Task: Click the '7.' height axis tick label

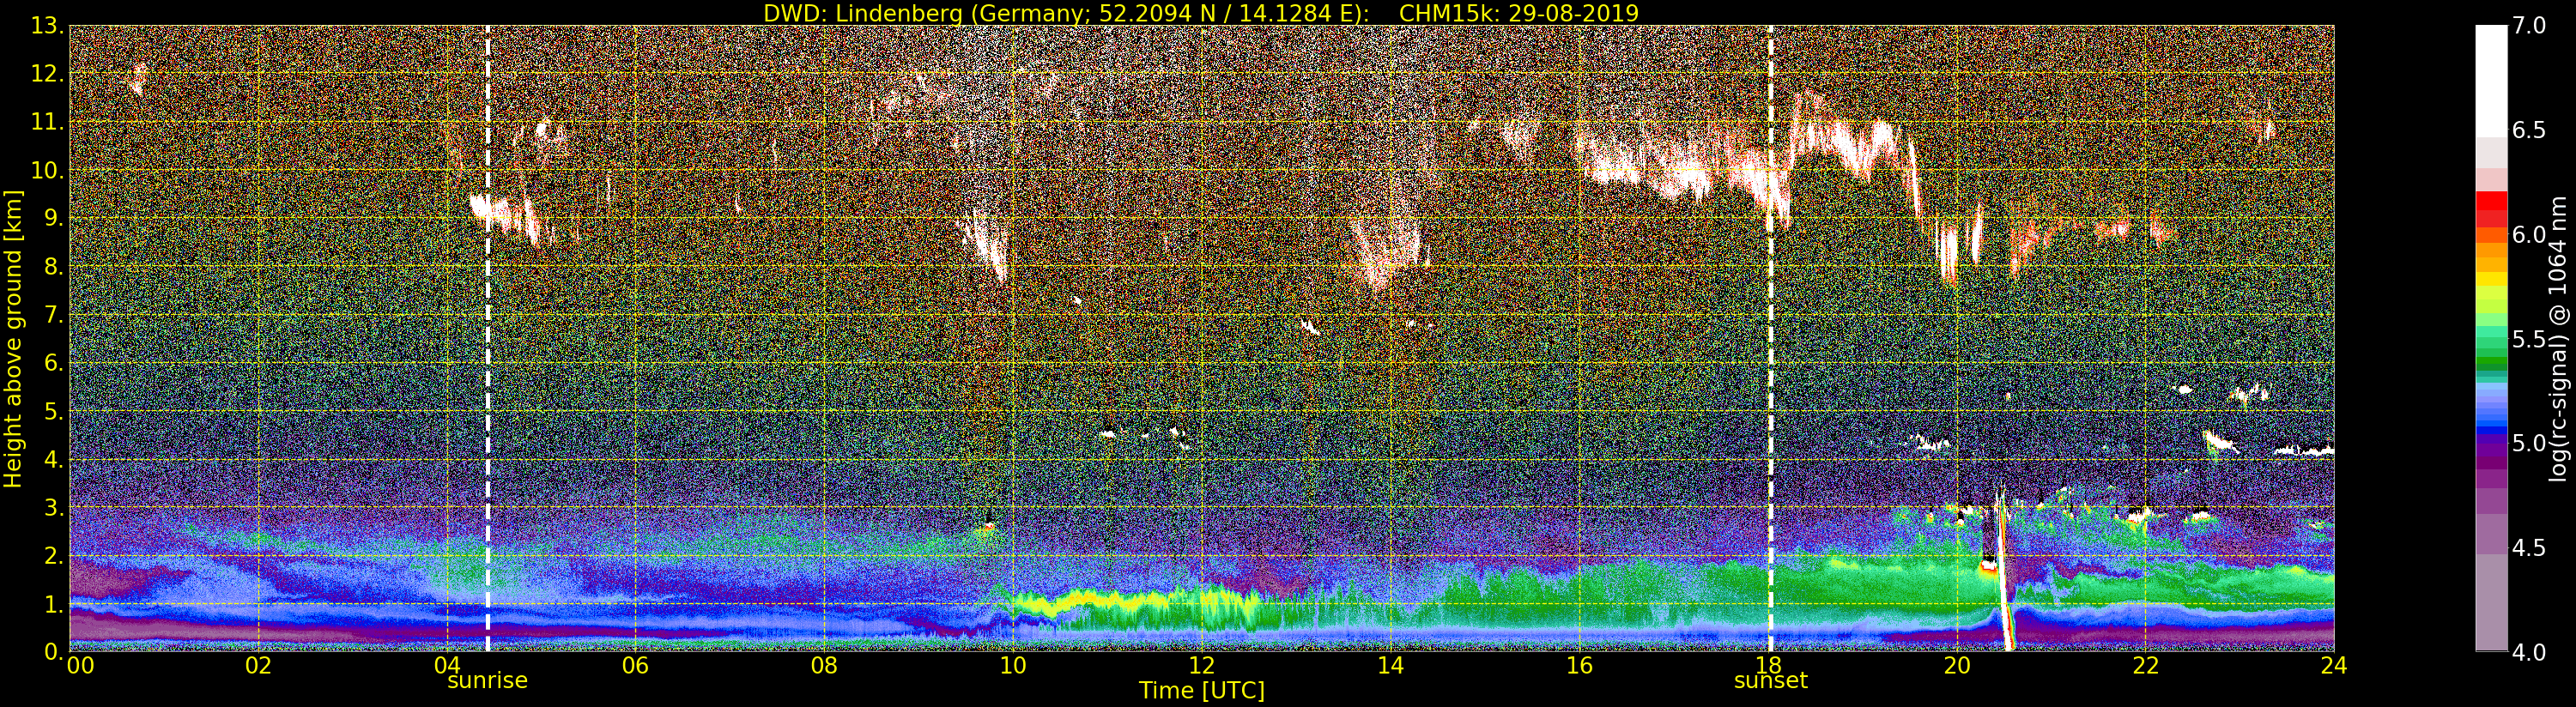Action: point(54,315)
